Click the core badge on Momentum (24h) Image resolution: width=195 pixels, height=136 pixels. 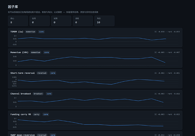46,53
